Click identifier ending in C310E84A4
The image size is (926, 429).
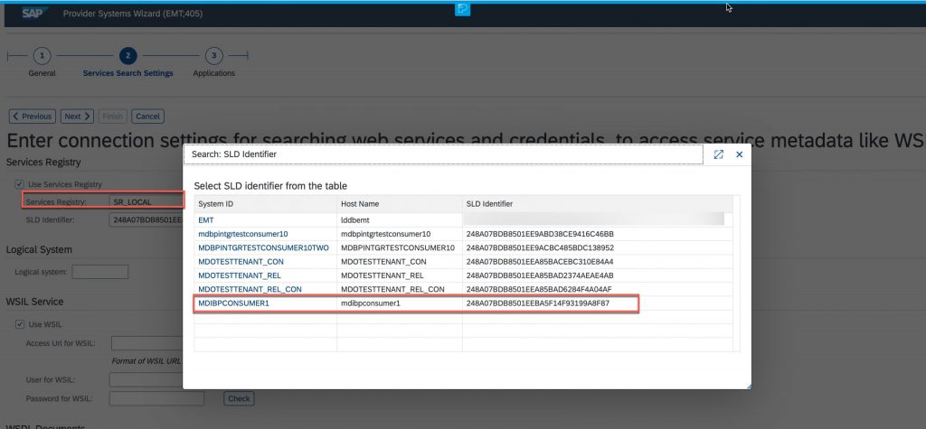[x=540, y=261]
